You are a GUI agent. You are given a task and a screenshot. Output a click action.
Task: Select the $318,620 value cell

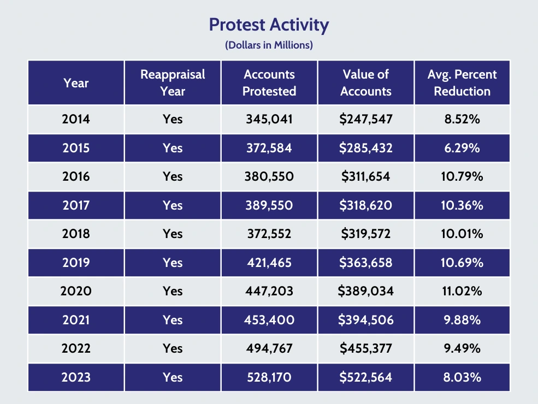[x=366, y=205]
